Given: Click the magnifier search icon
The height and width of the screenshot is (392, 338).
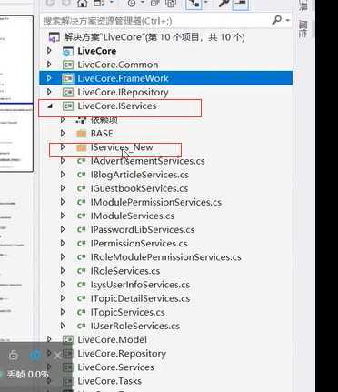Looking at the screenshot, I should pos(276,20).
